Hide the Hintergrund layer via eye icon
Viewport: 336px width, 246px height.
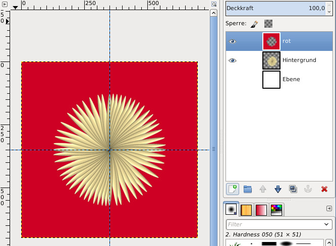233,60
